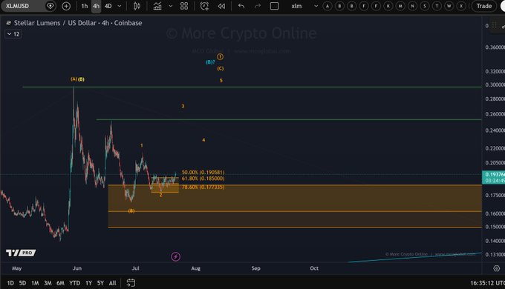Switch to the 1h timeframe

(85, 6)
